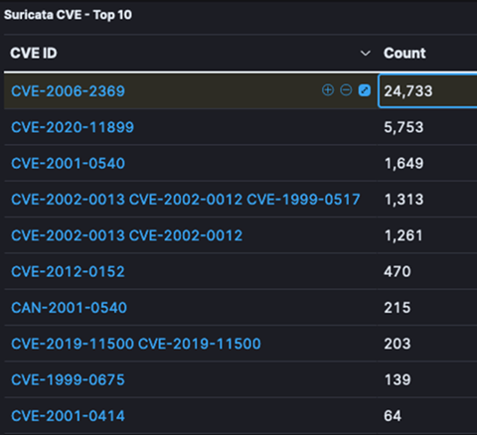
Task: Filter out value CVE-2006-2369 minus icon
Action: (x=346, y=90)
